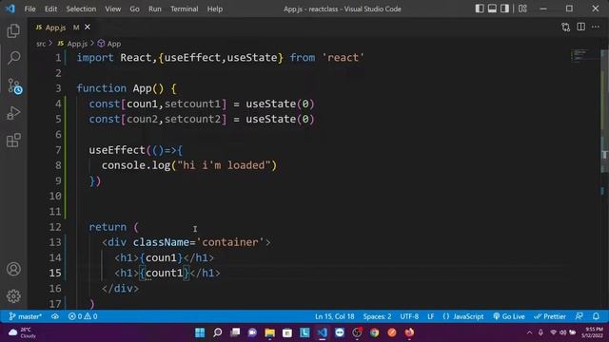Close the App.js editor tab
The width and height of the screenshot is (609, 342).
pyautogui.click(x=88, y=28)
